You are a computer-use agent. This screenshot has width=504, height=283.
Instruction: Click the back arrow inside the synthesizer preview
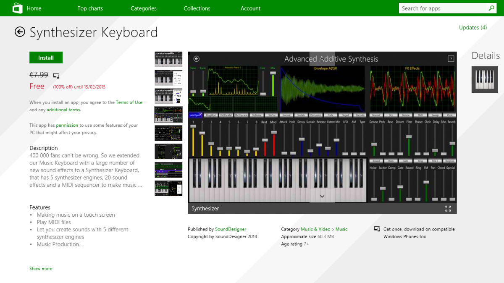(196, 59)
